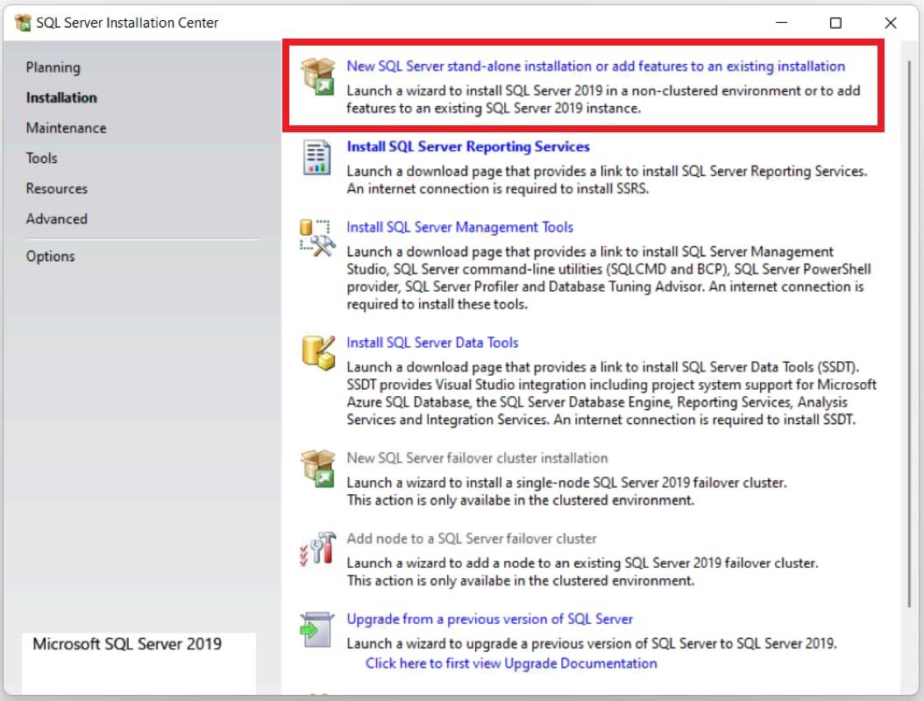Switch to the Maintenance page
Image resolution: width=924 pixels, height=701 pixels.
point(66,128)
